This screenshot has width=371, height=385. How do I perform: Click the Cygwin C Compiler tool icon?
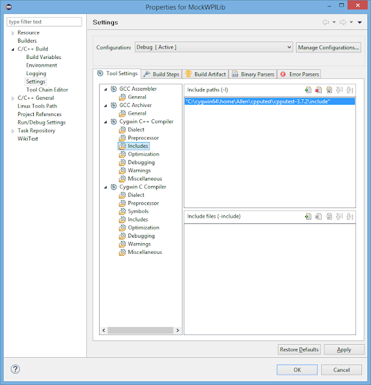113,187
